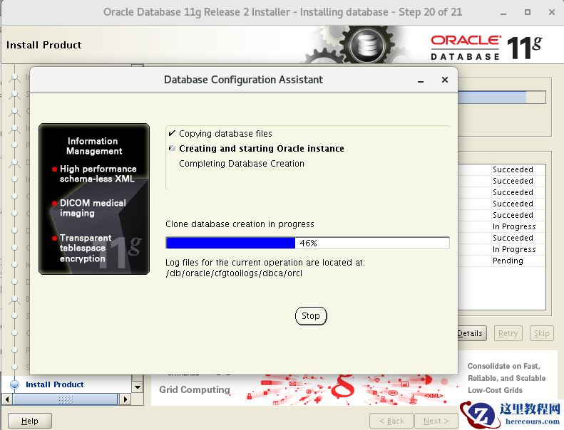The width and height of the screenshot is (564, 430).
Task: Open Help for the installer
Action: tap(30, 421)
